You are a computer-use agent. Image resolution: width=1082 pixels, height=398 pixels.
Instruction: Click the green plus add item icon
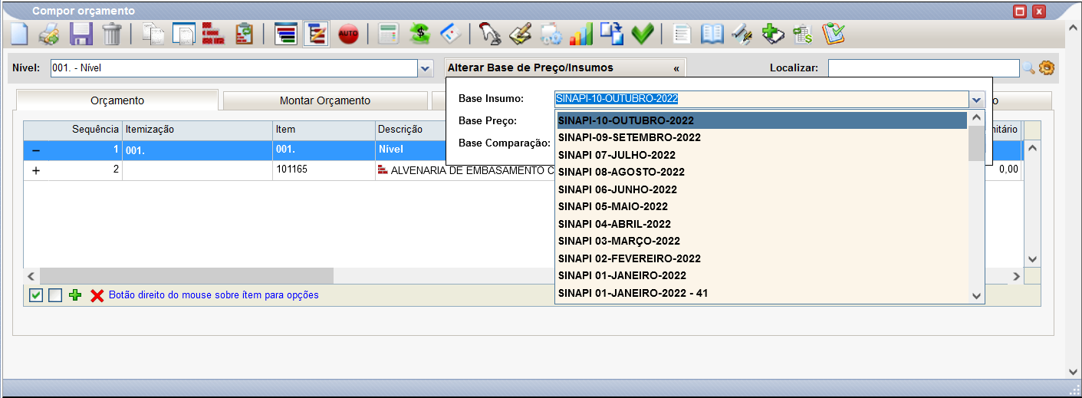[x=75, y=294]
